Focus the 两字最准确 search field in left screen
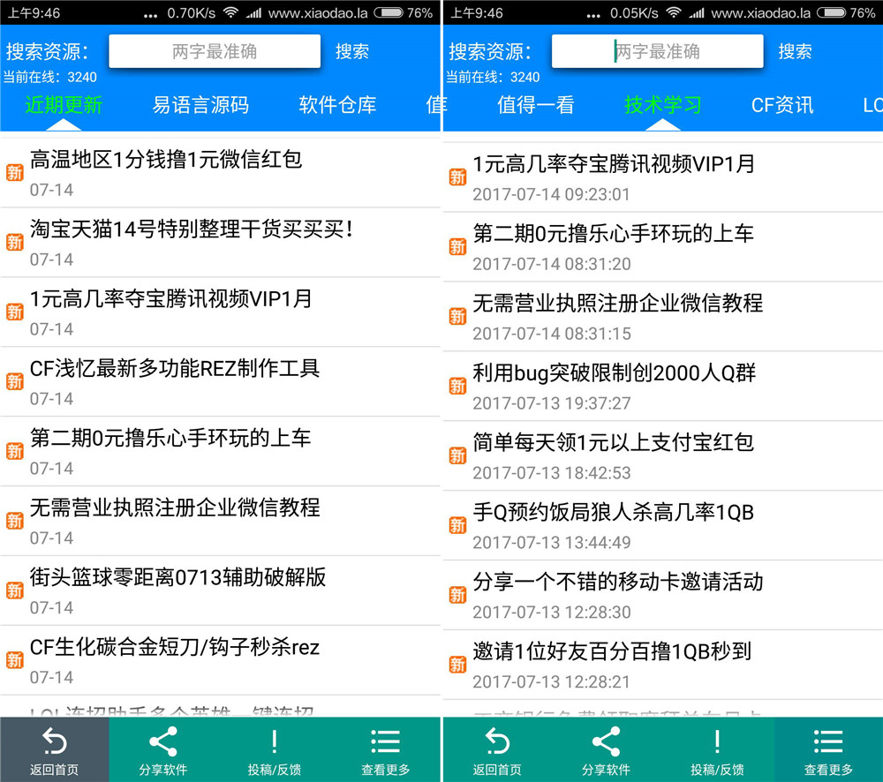 215,52
